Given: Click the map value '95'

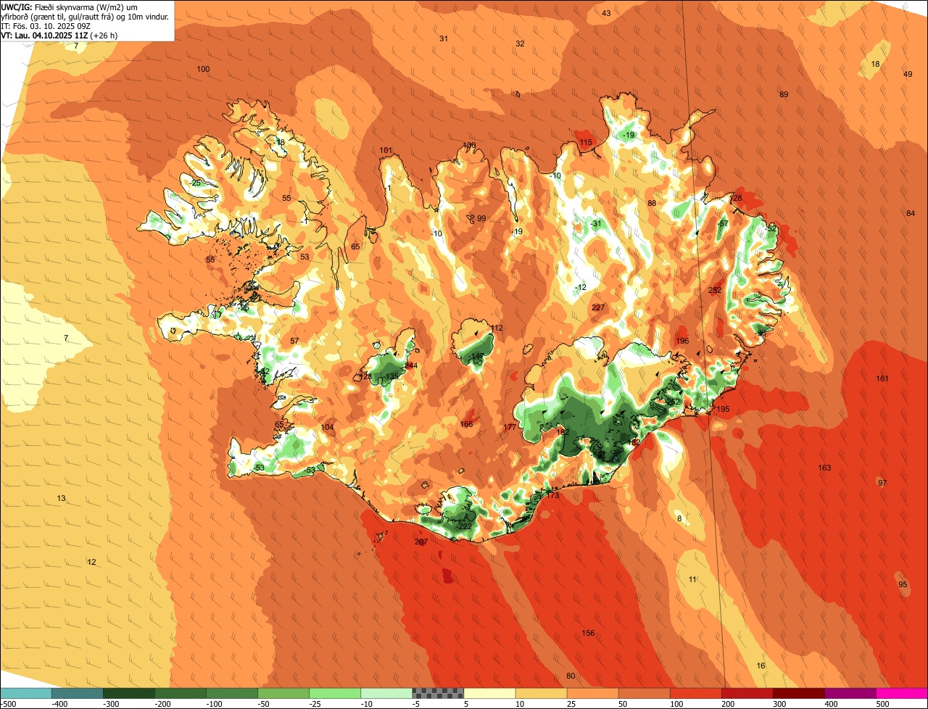Looking at the screenshot, I should [903, 584].
